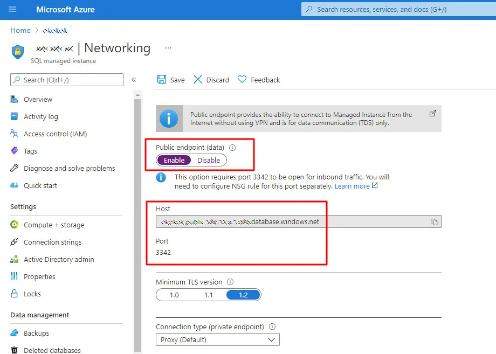
Task: Open Connection strings settings
Action: click(52, 242)
